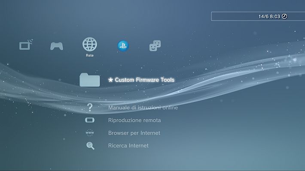
Task: Open Ricerca Internet
Action: click(128, 146)
